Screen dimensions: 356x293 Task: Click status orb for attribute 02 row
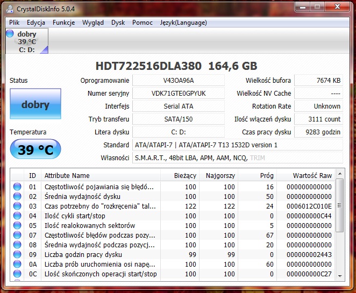click(17, 196)
